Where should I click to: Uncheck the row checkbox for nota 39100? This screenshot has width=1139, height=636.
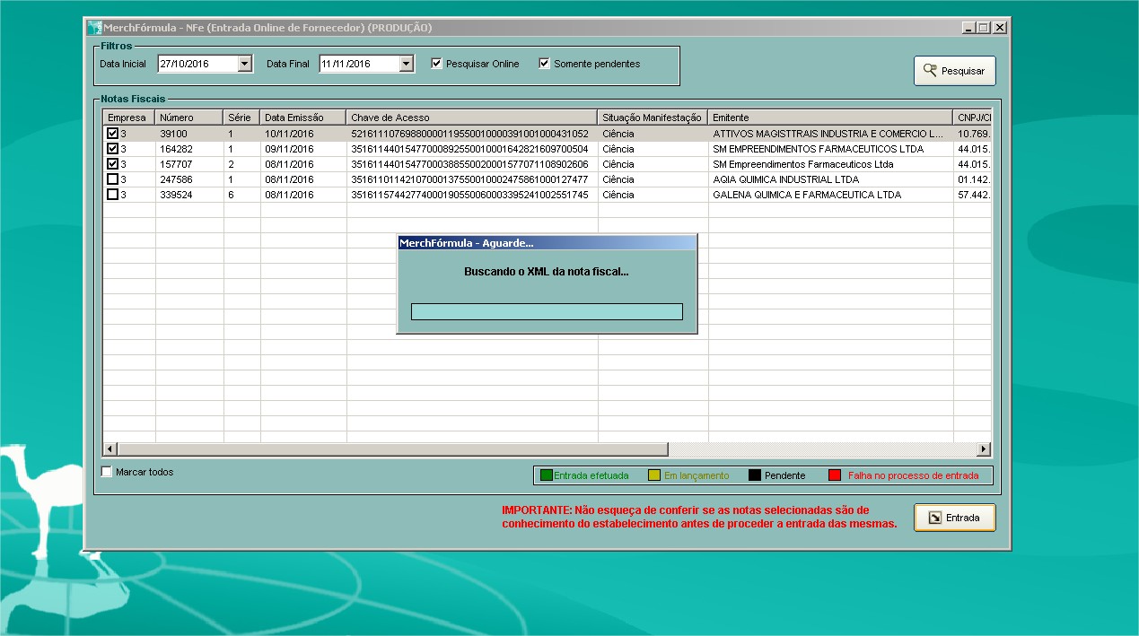point(112,134)
